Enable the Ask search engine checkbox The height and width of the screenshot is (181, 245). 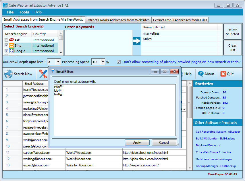[6, 40]
